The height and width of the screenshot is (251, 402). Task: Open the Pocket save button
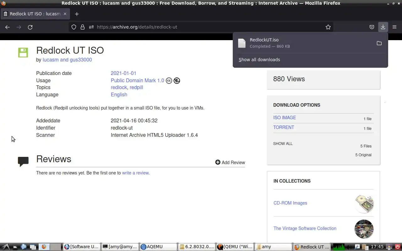[372, 27]
